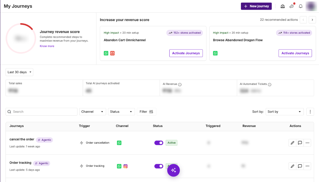Click the Total sales stat card
The width and height of the screenshot is (319, 182).
pyautogui.click(x=44, y=88)
